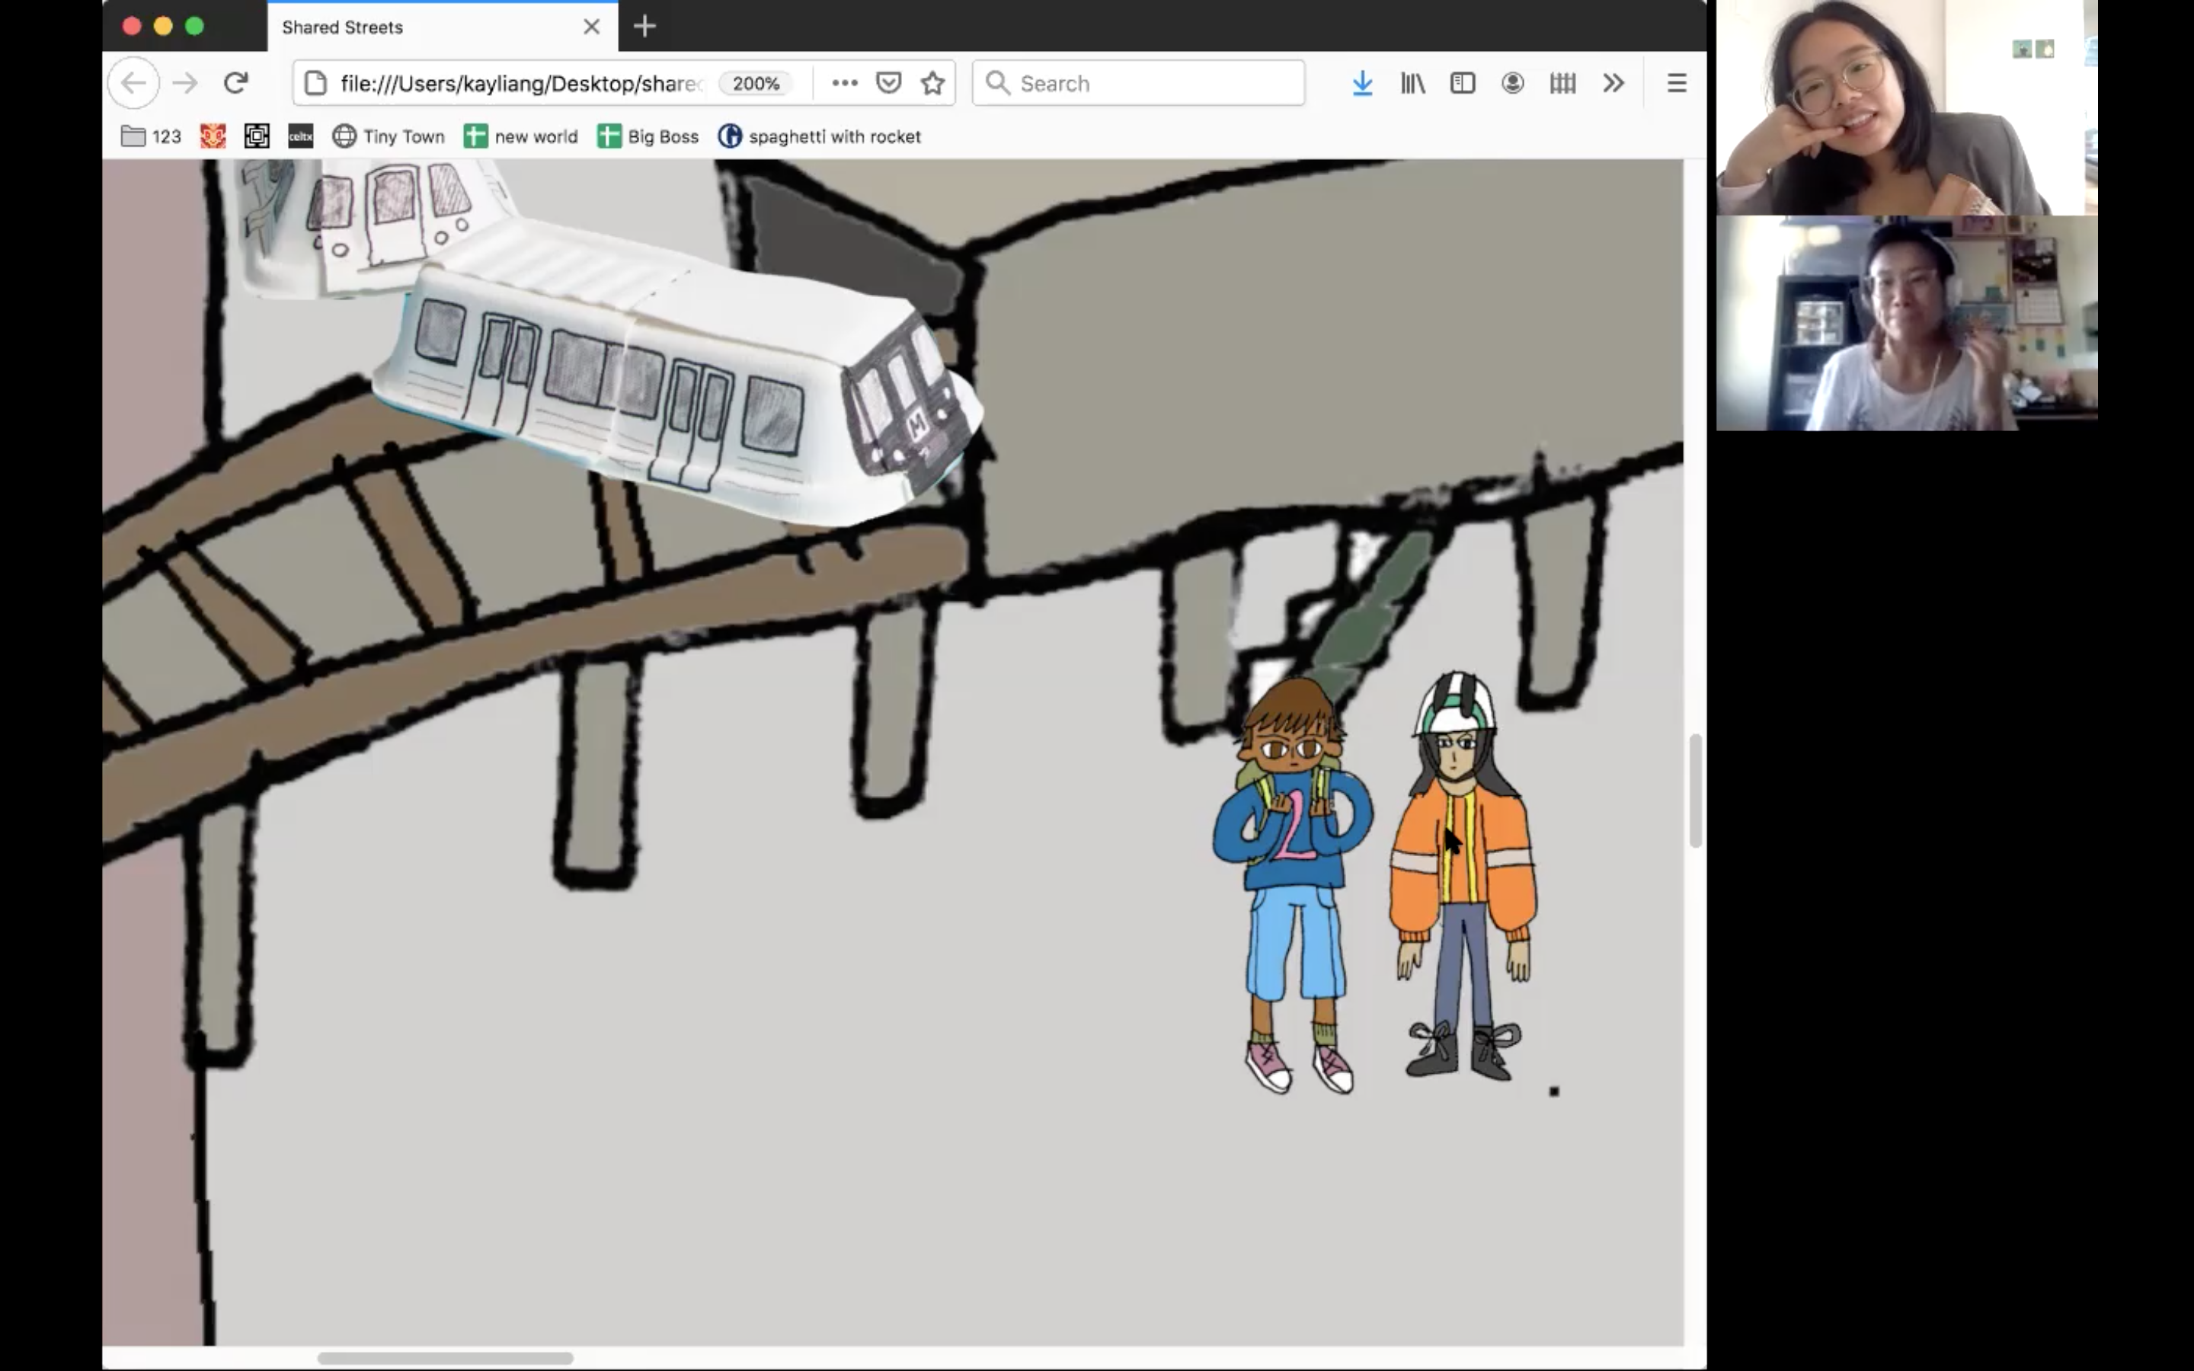Open the Library icon in toolbar

click(x=1412, y=84)
